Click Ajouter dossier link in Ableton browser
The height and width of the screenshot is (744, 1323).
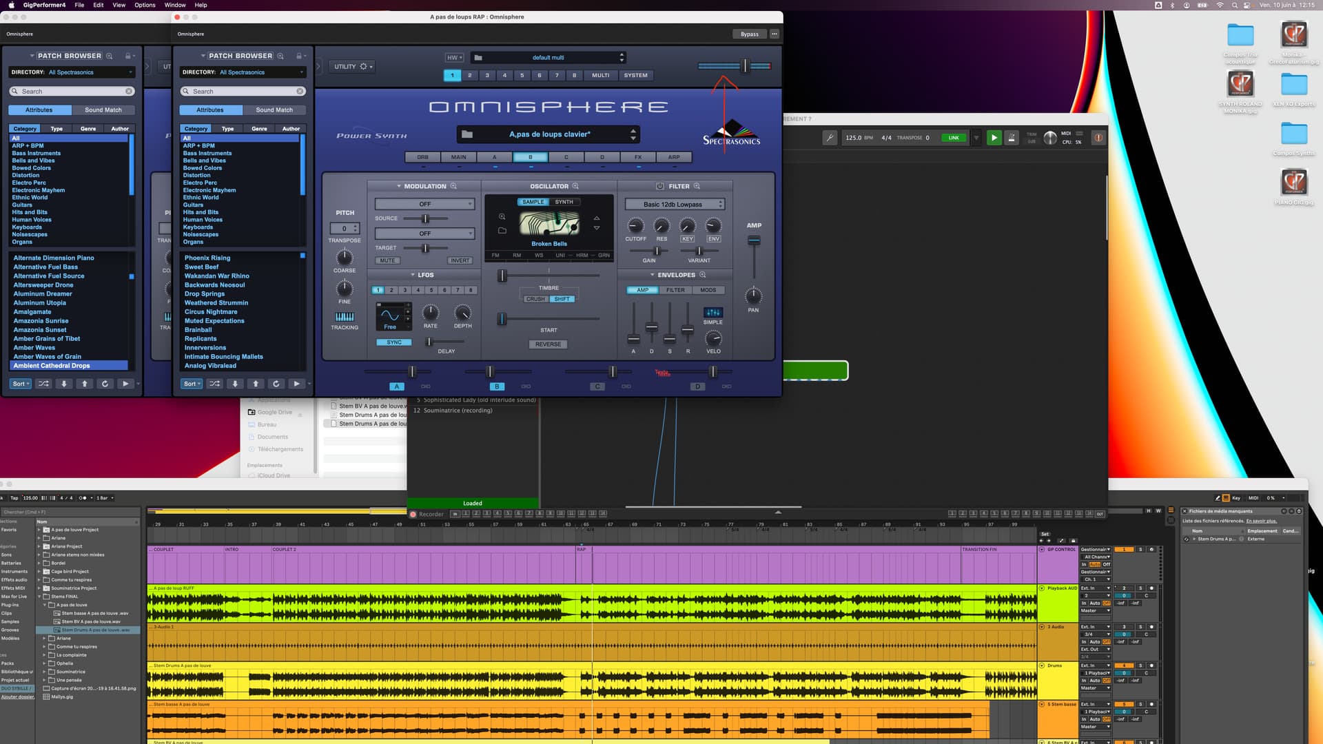coord(17,696)
